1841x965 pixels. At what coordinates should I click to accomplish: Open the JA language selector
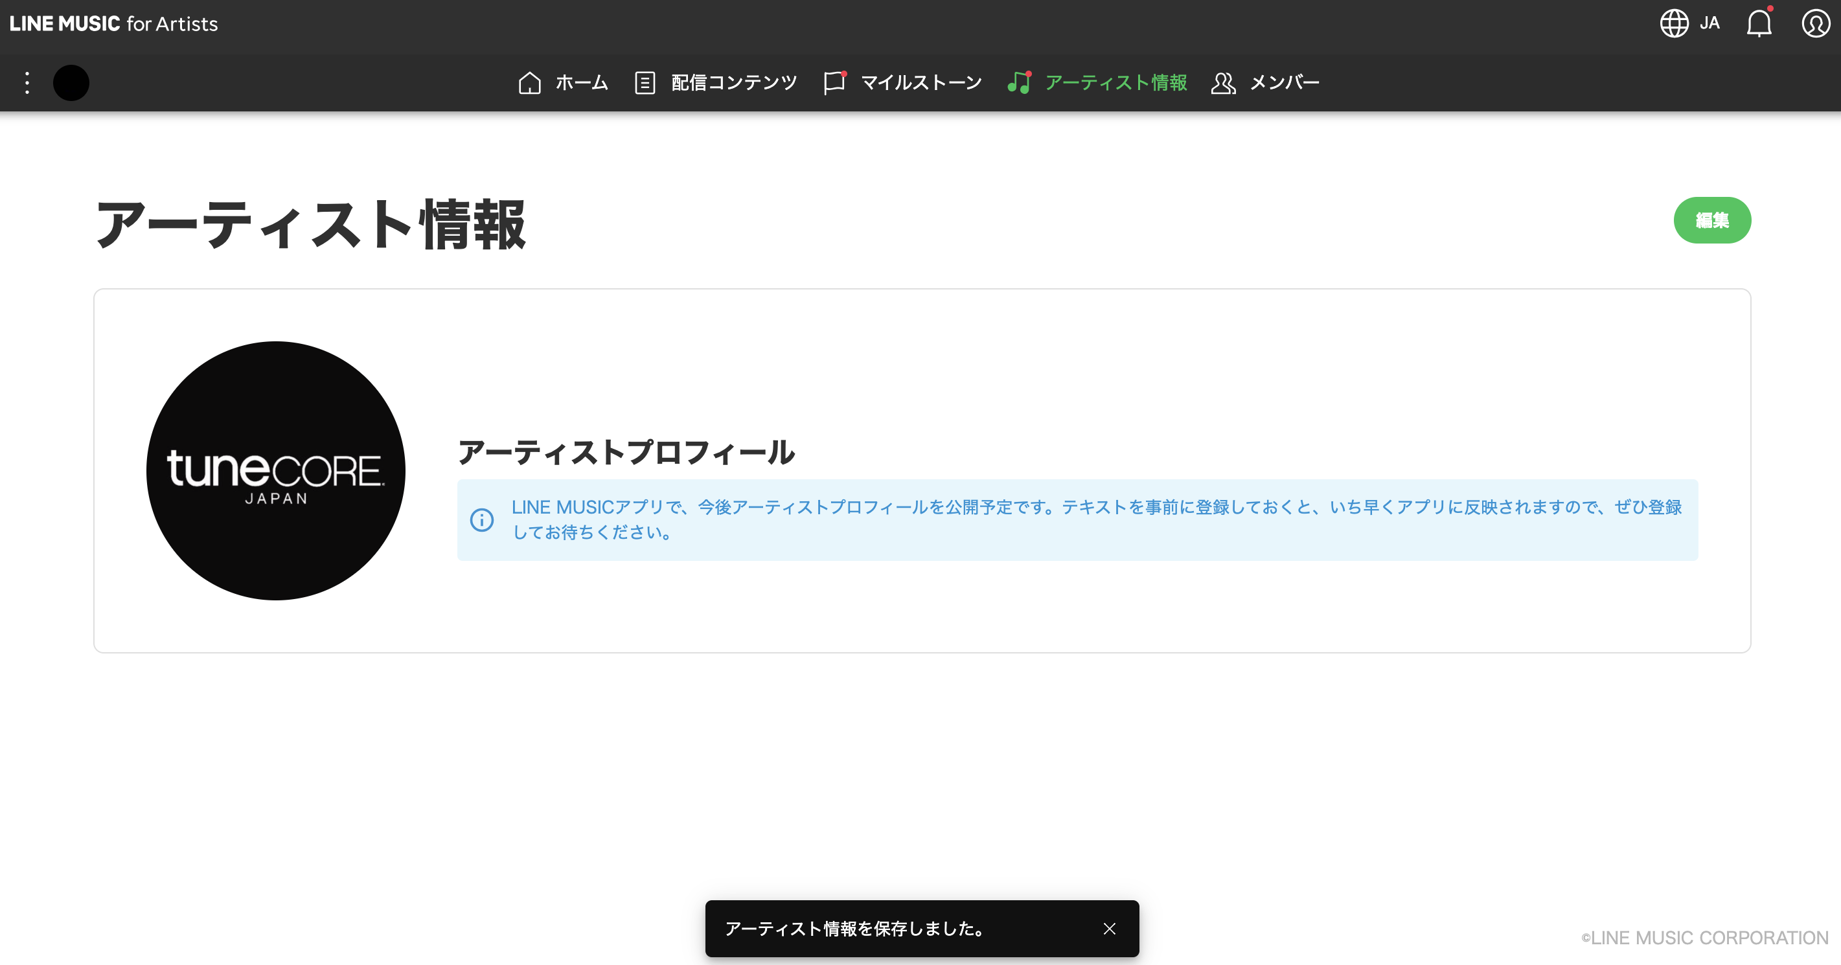(1709, 23)
